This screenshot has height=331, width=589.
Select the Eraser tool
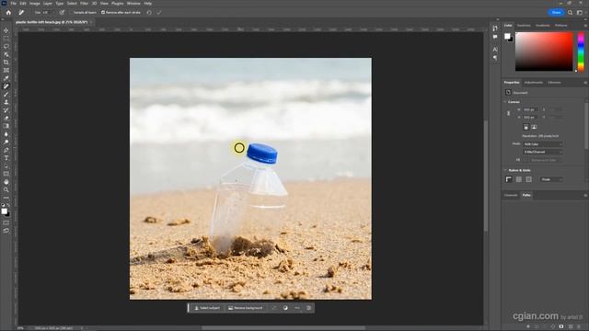6,119
